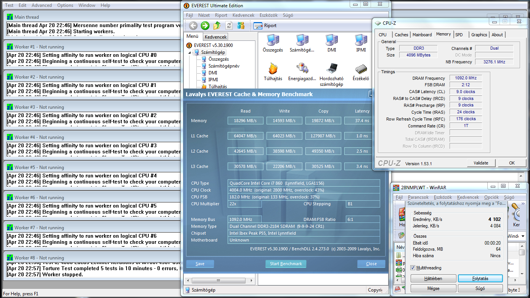
Task: Click the Memory Read value 18296 MB/s
Action: [x=246, y=121]
